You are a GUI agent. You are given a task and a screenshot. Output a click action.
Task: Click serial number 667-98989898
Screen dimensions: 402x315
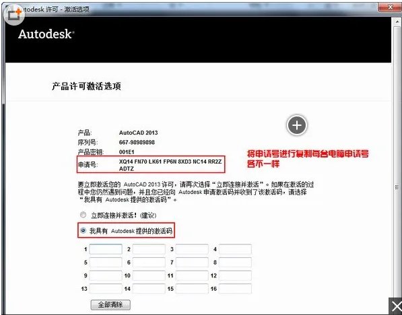[137, 142]
